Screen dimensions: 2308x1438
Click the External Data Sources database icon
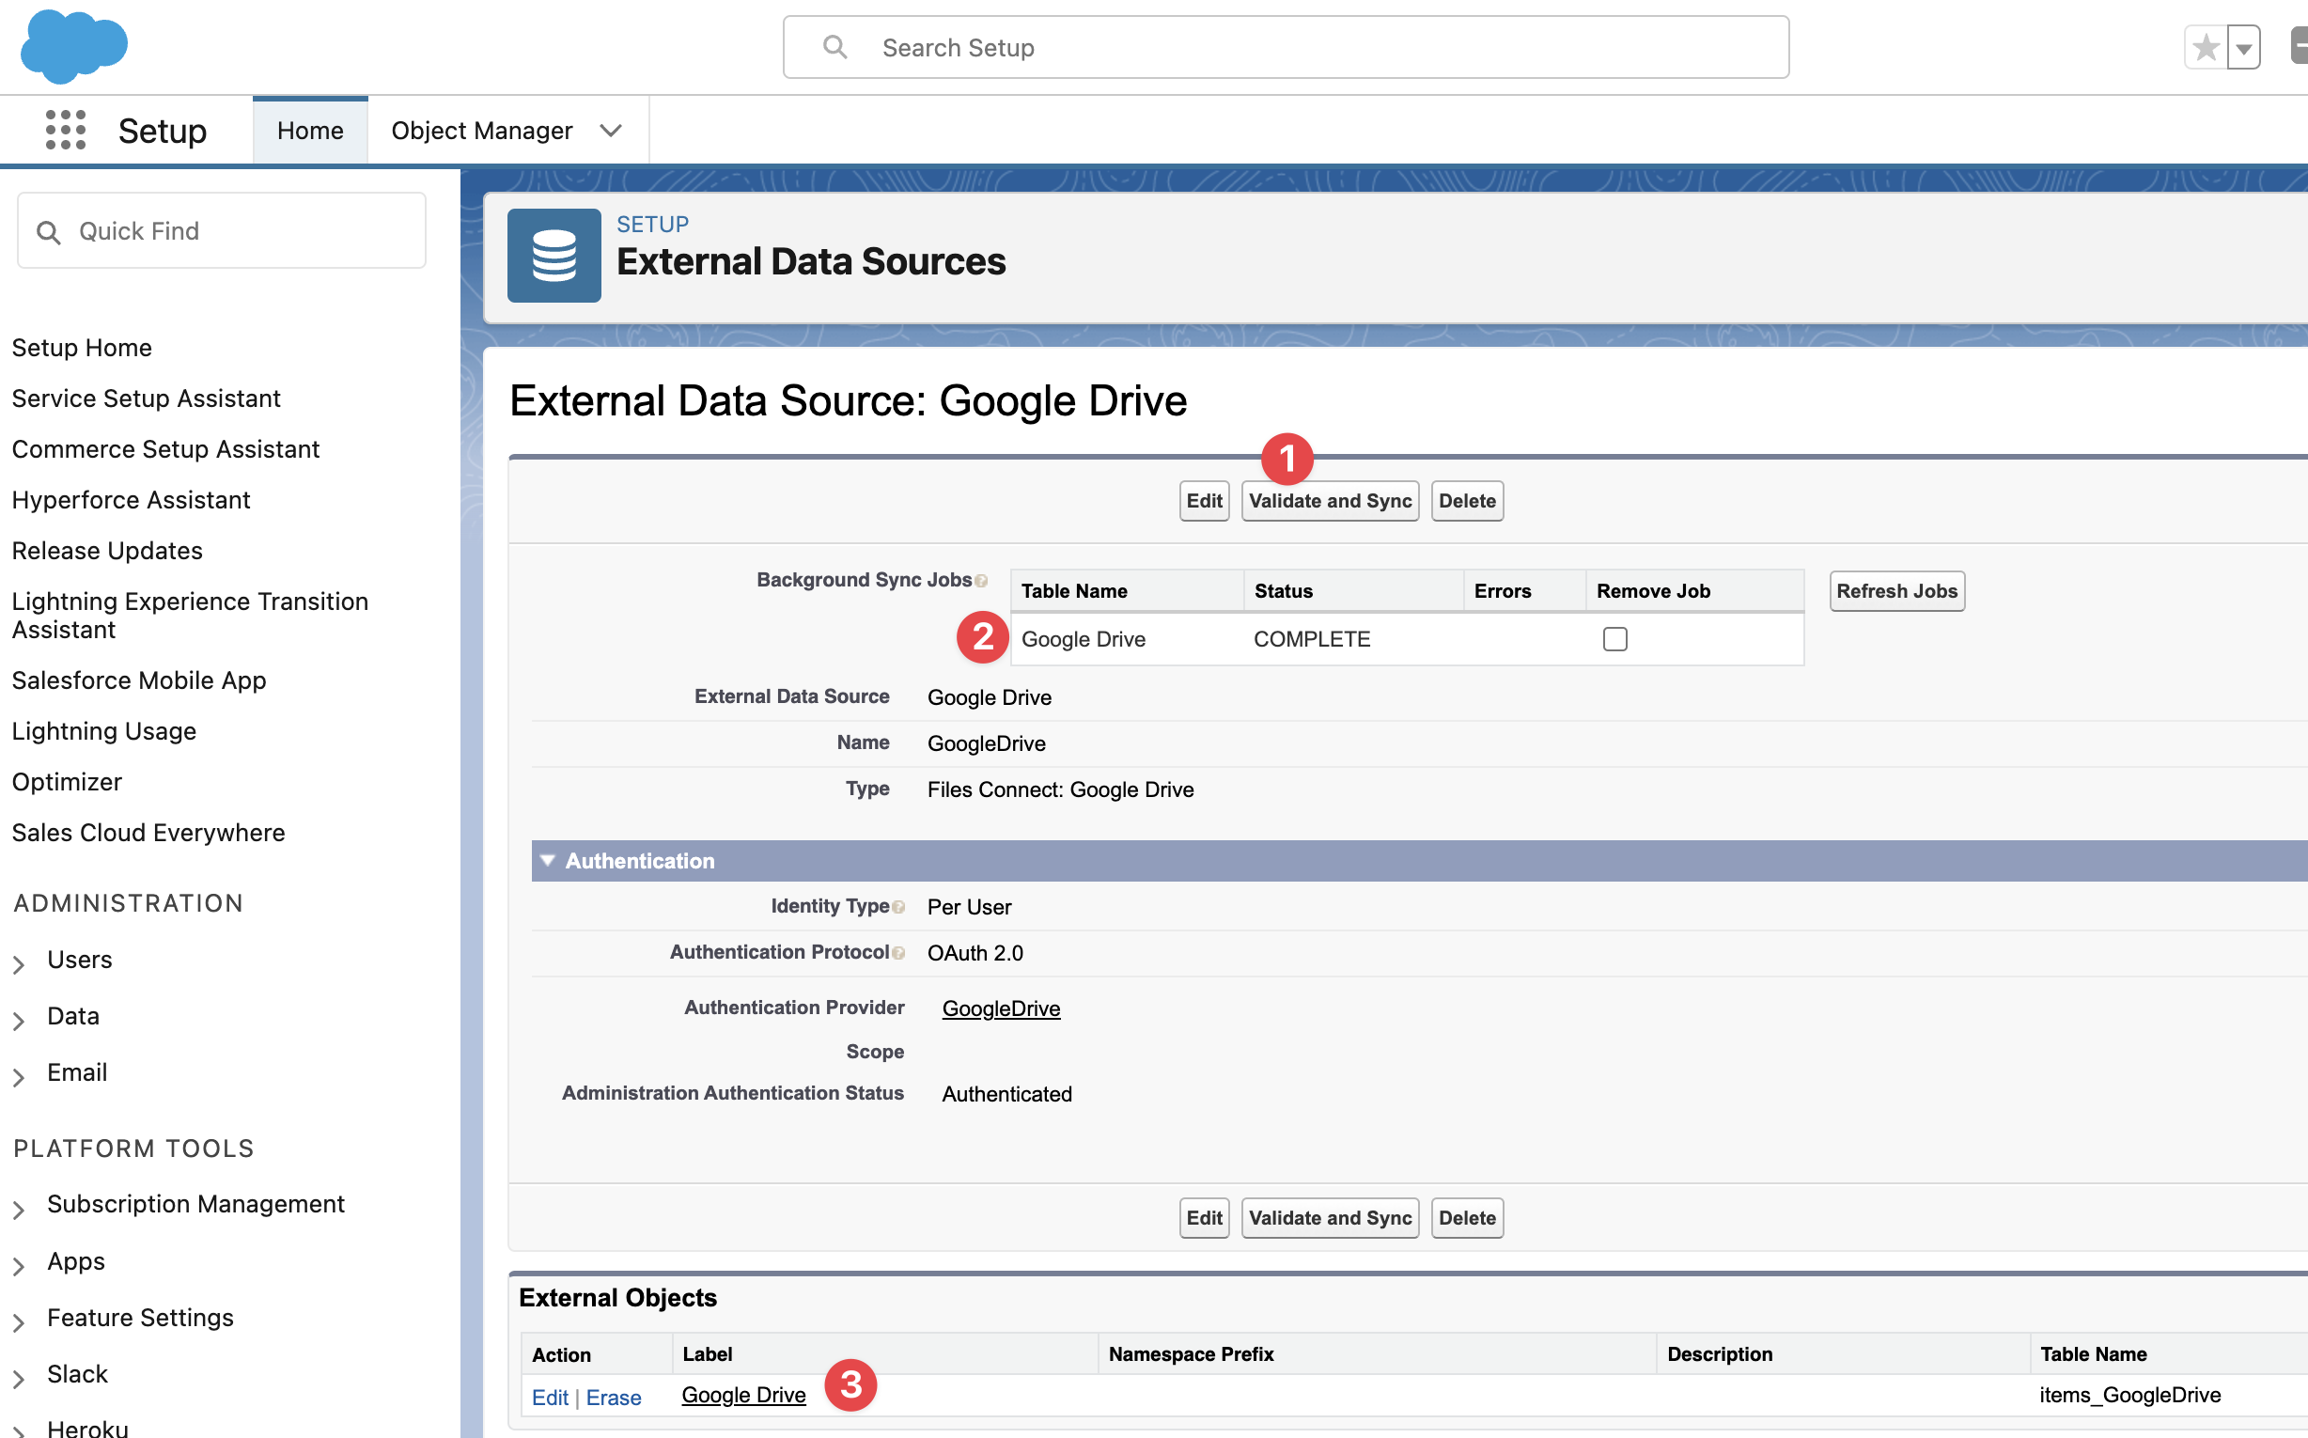(x=554, y=256)
